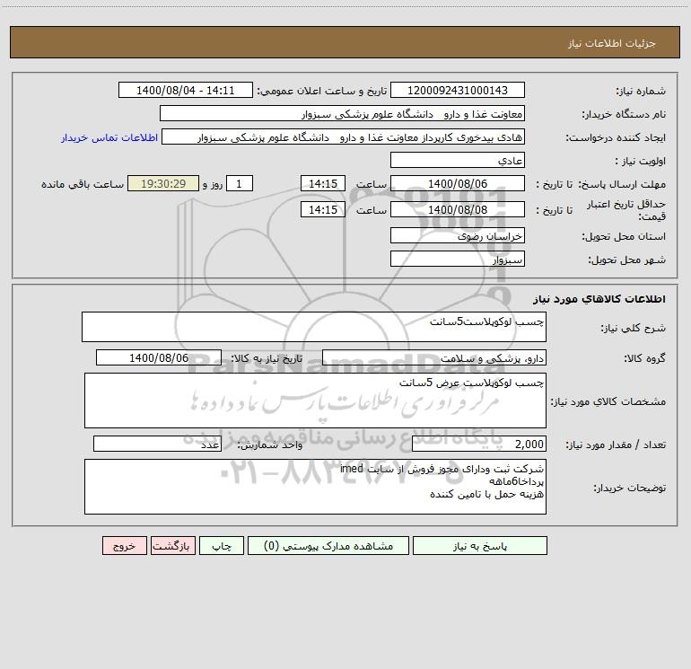691x669 pixels.
Task: Click price validity time 14:15 field
Action: 322,209
